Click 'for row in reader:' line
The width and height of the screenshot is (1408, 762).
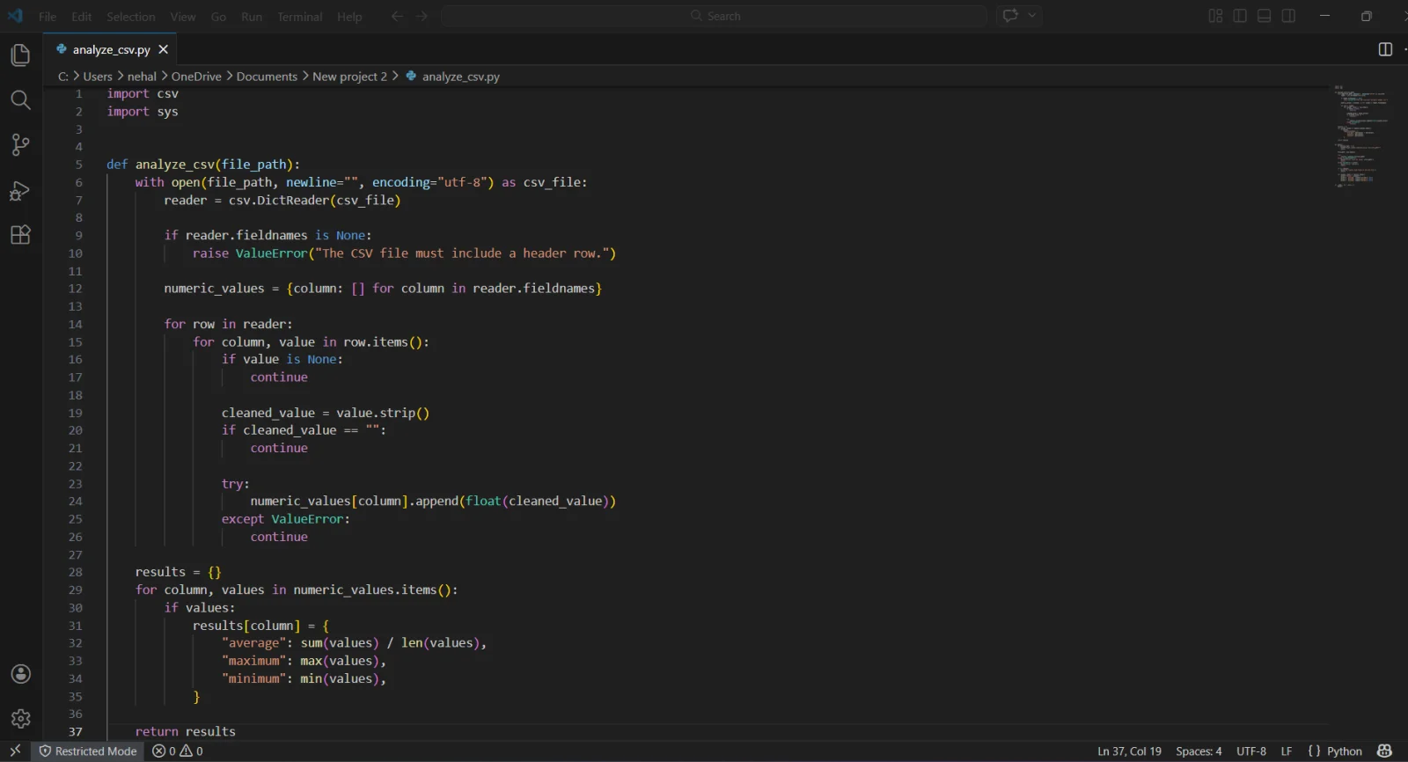click(228, 324)
